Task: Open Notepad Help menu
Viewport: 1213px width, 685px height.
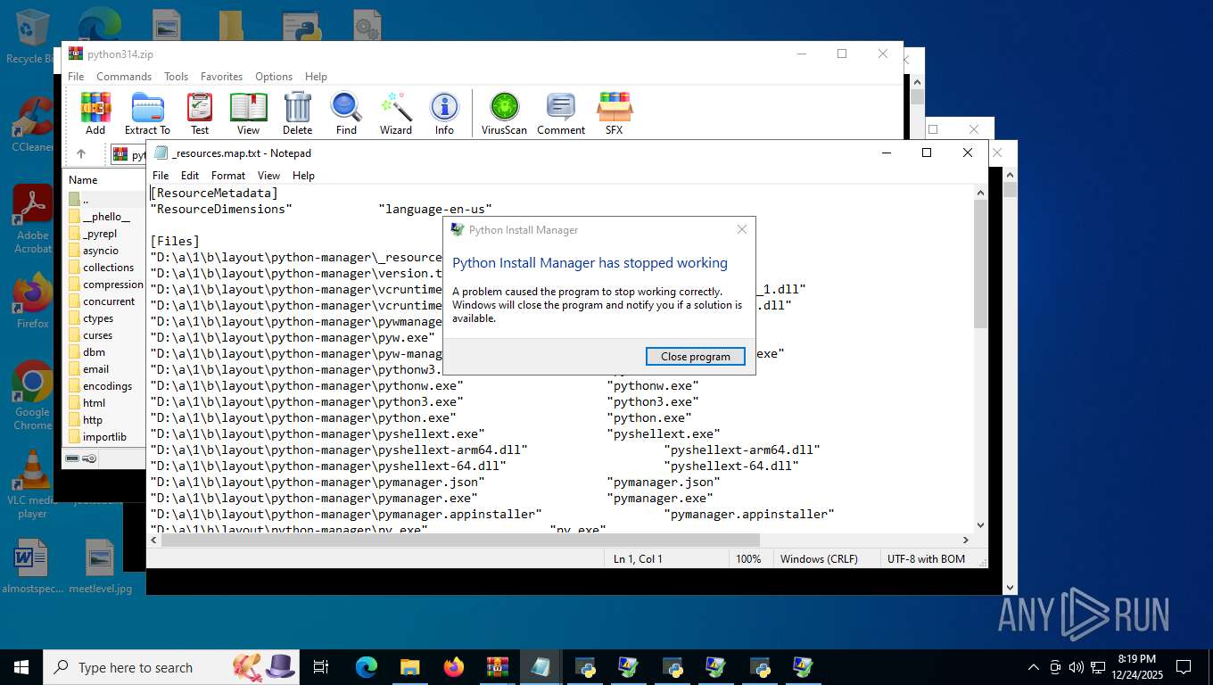Action: coord(303,176)
